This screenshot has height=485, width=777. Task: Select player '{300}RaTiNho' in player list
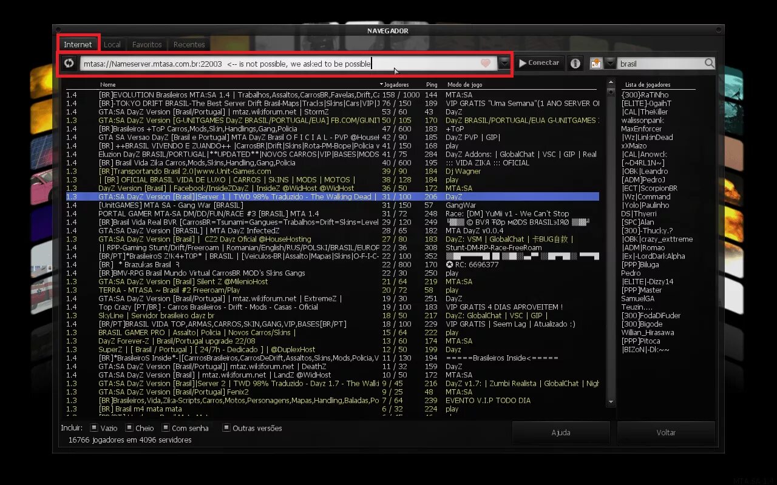pyautogui.click(x=645, y=95)
